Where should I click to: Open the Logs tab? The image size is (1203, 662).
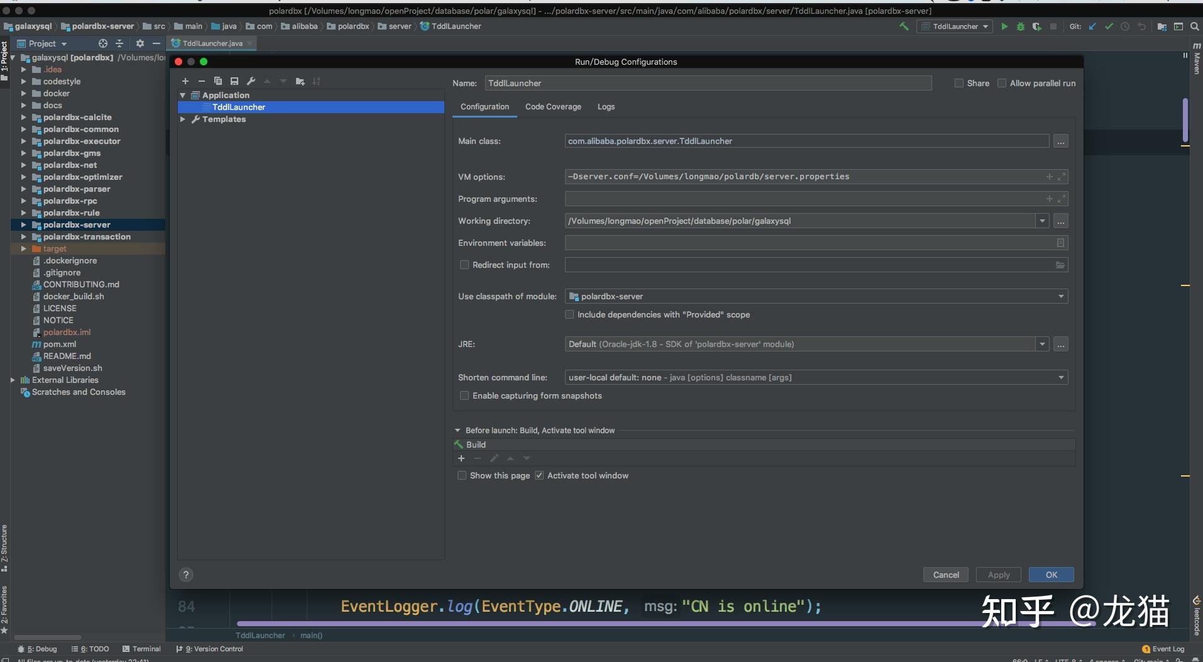[606, 107]
